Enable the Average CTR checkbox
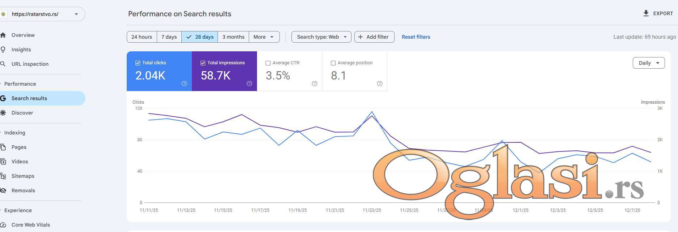Image resolution: width=678 pixels, height=232 pixels. pos(268,63)
